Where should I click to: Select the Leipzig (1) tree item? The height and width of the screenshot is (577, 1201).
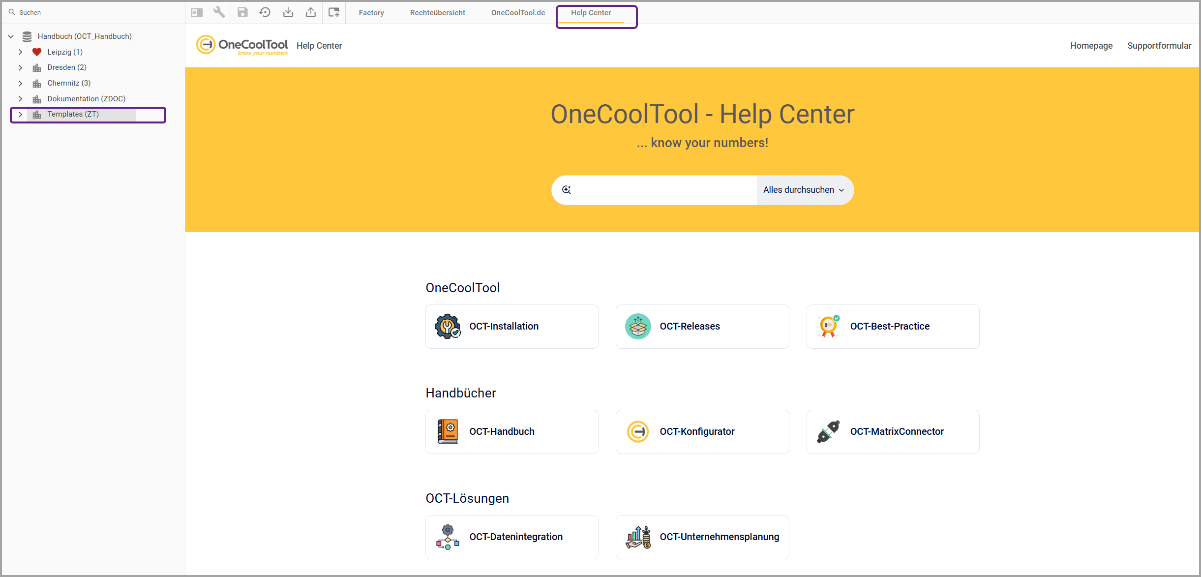(x=65, y=52)
